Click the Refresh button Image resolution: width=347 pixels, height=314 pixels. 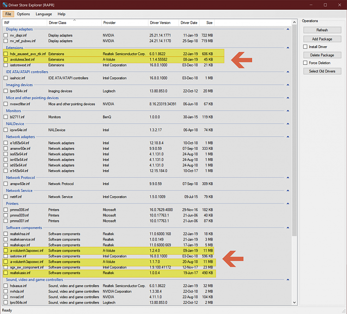point(322,30)
